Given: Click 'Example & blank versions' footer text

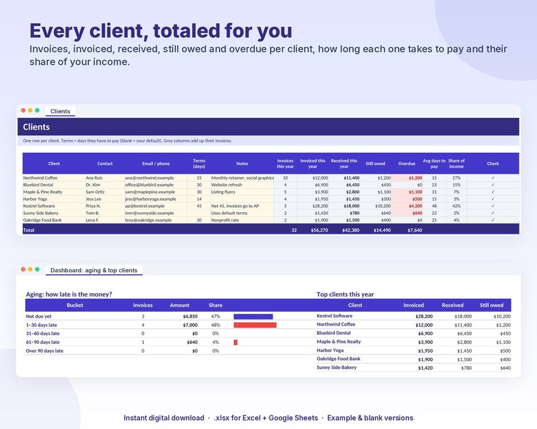Looking at the screenshot, I should click(x=370, y=418).
